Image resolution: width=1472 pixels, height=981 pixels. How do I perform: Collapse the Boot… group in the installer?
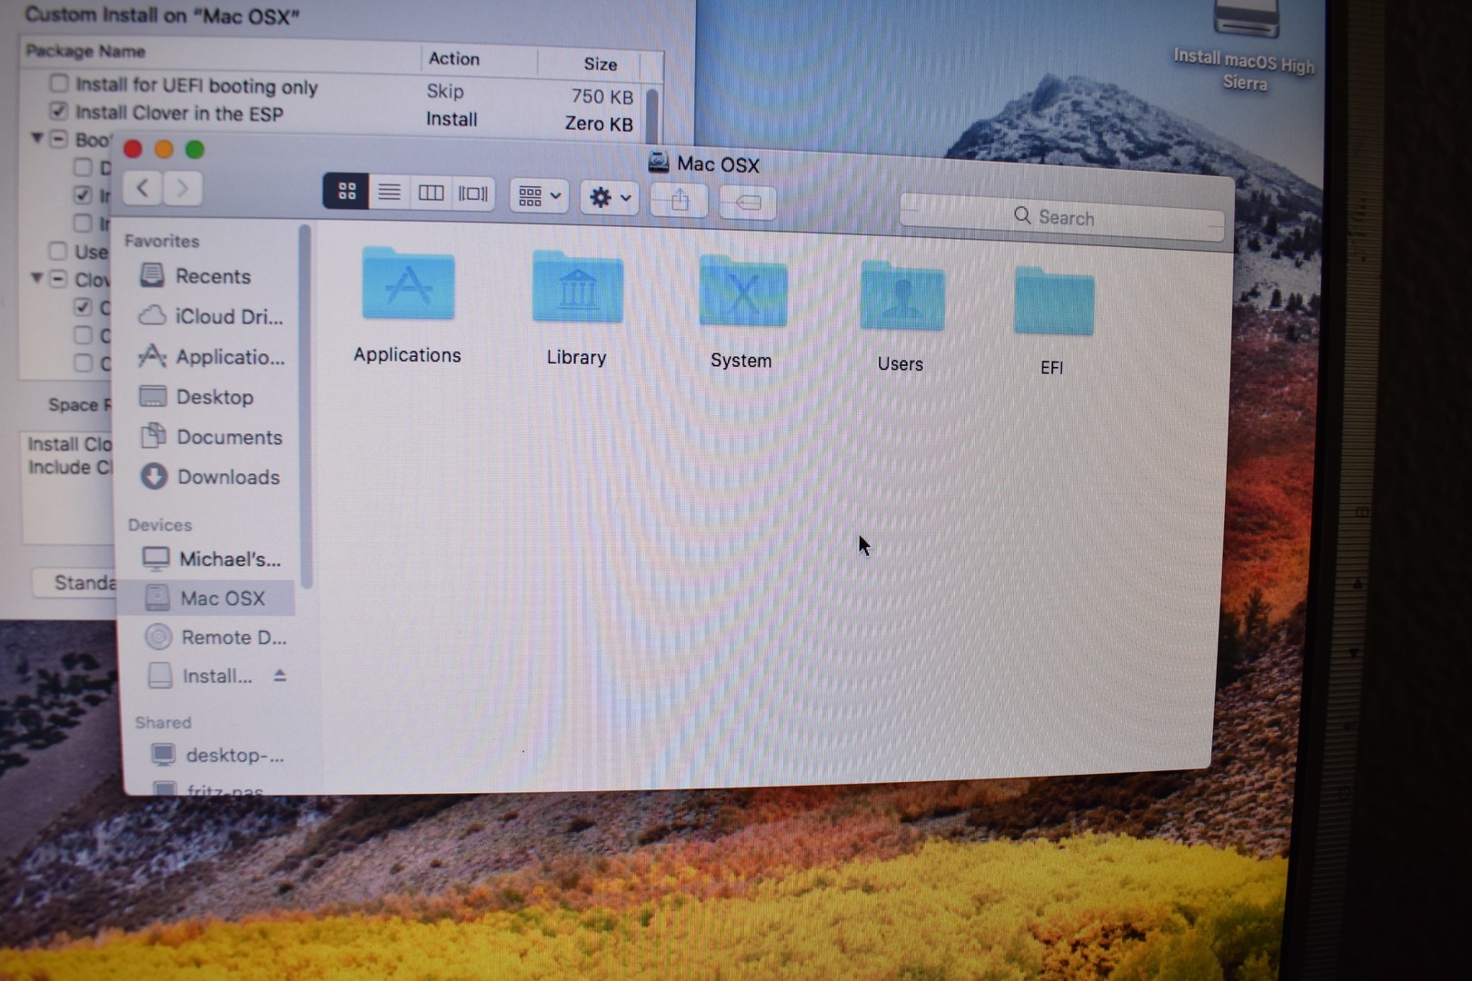click(37, 138)
